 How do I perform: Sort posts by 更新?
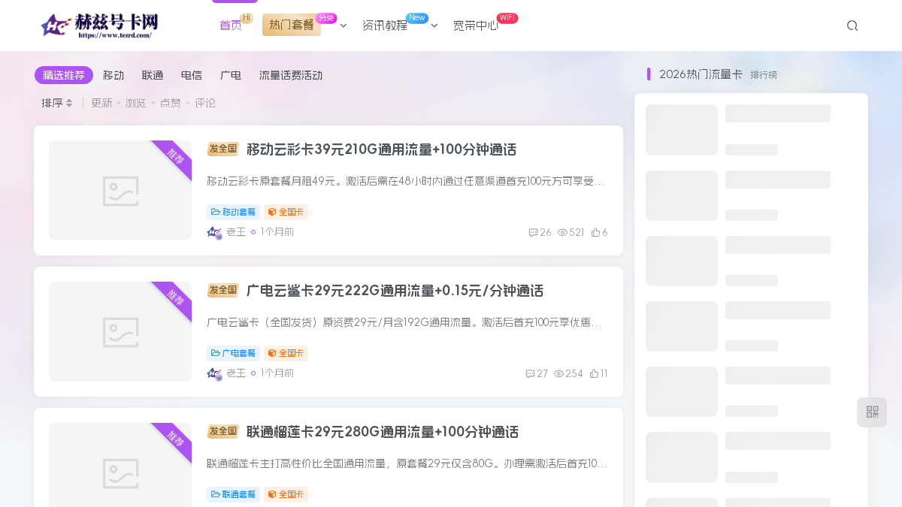101,103
